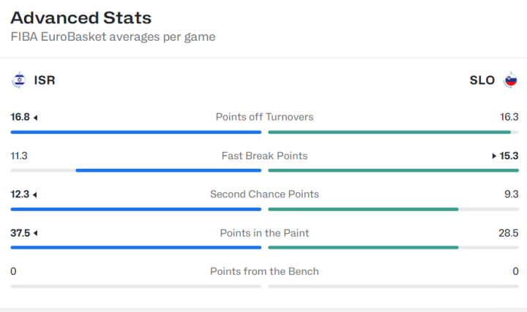Click the Points in the Paint label
Screen dimensions: 527x312
[x=264, y=233]
